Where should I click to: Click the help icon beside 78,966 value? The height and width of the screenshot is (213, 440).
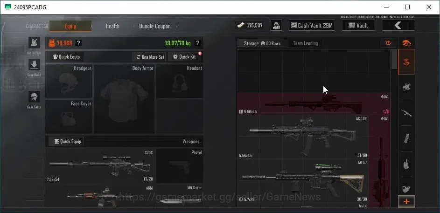[x=79, y=43]
